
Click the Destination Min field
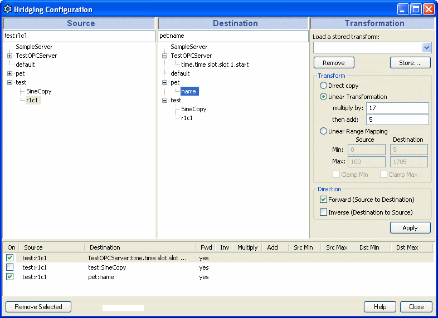[x=409, y=150]
